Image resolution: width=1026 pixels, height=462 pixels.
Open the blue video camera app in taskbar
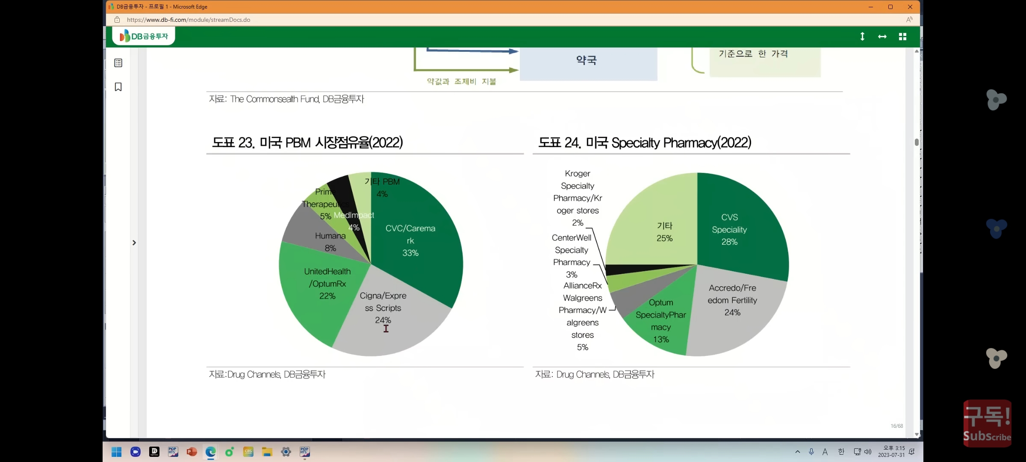coord(136,452)
